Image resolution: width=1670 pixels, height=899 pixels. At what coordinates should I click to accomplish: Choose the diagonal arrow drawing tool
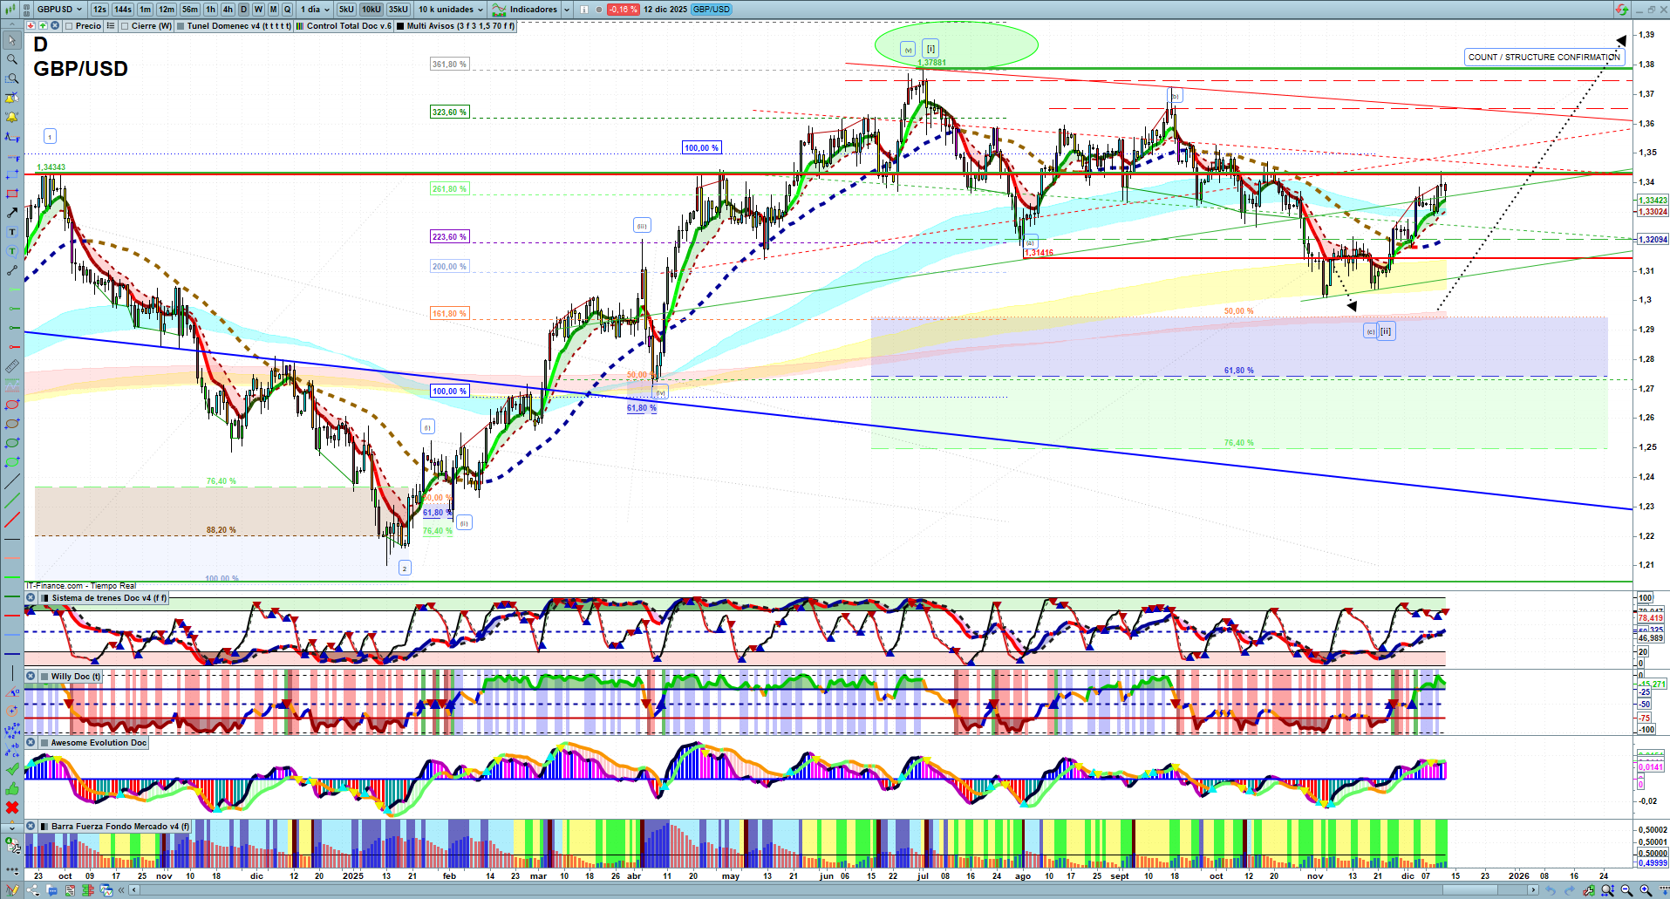(x=12, y=213)
